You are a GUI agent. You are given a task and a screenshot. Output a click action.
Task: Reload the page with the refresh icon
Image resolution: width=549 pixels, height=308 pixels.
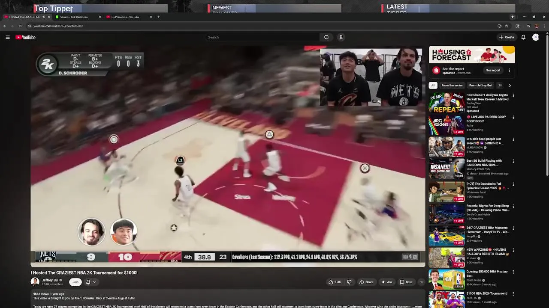click(20, 26)
